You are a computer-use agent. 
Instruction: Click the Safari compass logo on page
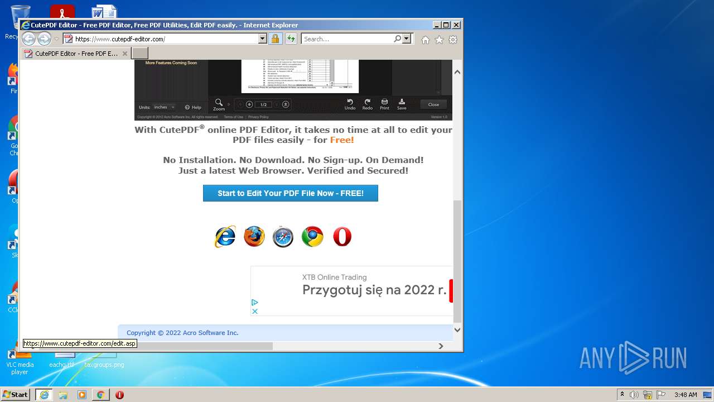tap(283, 237)
